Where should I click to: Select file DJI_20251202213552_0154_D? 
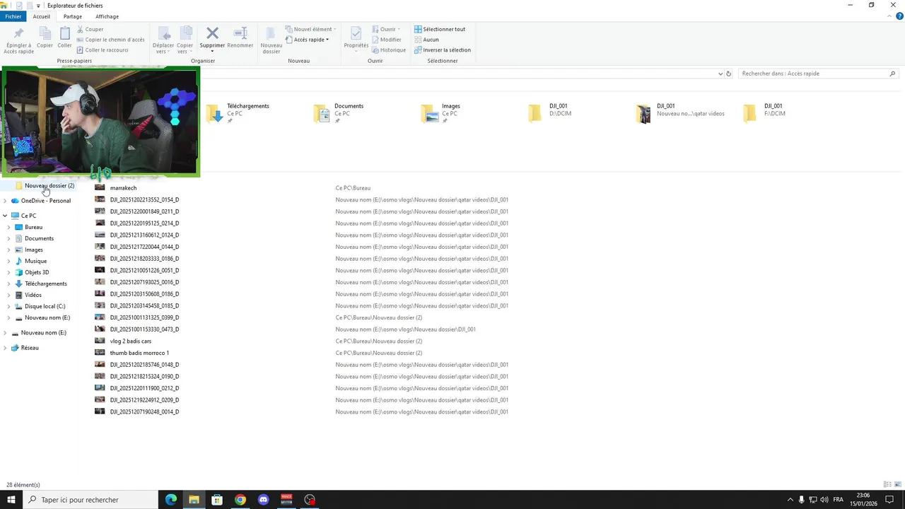[x=144, y=200]
